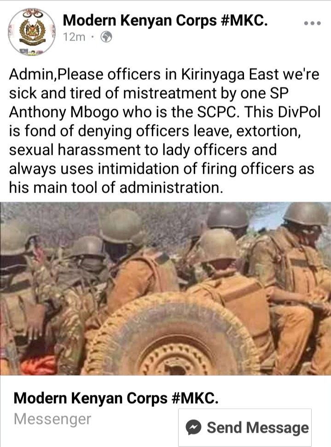Click the last line 'his main tool of administration'

(115, 188)
